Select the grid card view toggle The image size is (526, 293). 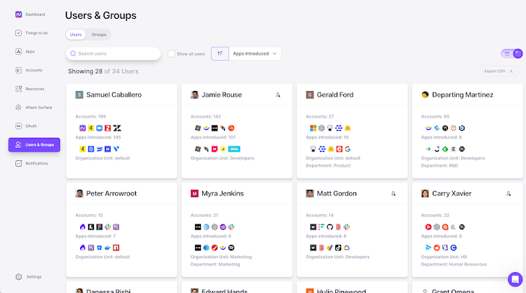click(x=517, y=53)
